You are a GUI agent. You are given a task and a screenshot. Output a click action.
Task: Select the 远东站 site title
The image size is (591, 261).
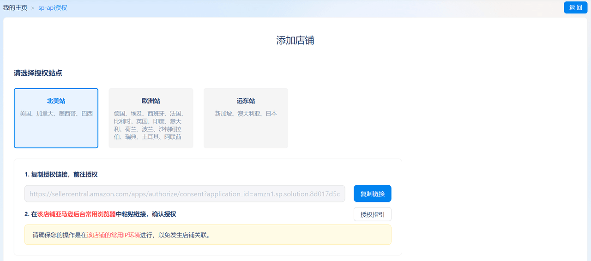[246, 101]
